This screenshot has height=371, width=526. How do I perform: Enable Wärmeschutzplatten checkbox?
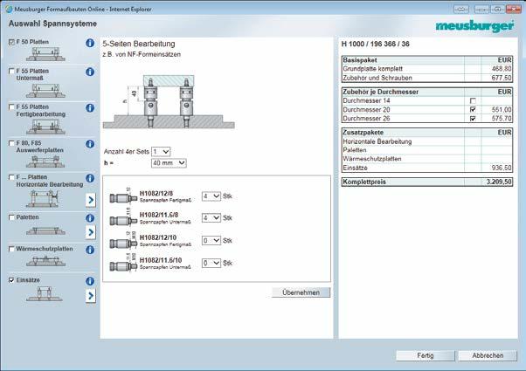(x=11, y=249)
